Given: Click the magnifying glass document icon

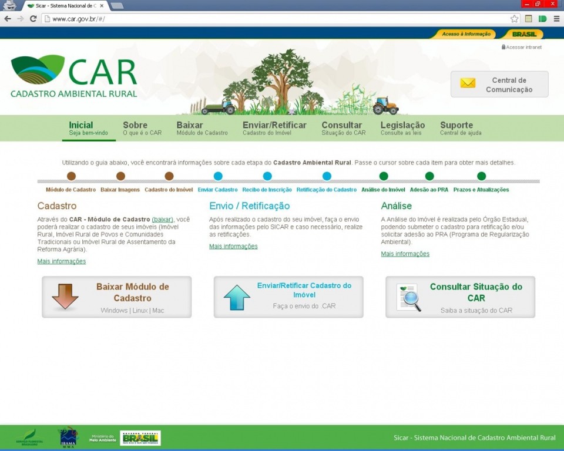Looking at the screenshot, I should coord(409,297).
